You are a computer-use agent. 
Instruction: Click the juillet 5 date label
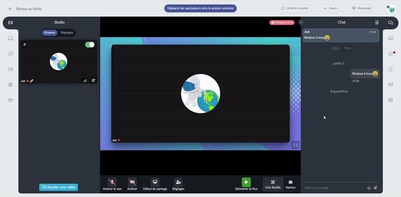pos(339,64)
